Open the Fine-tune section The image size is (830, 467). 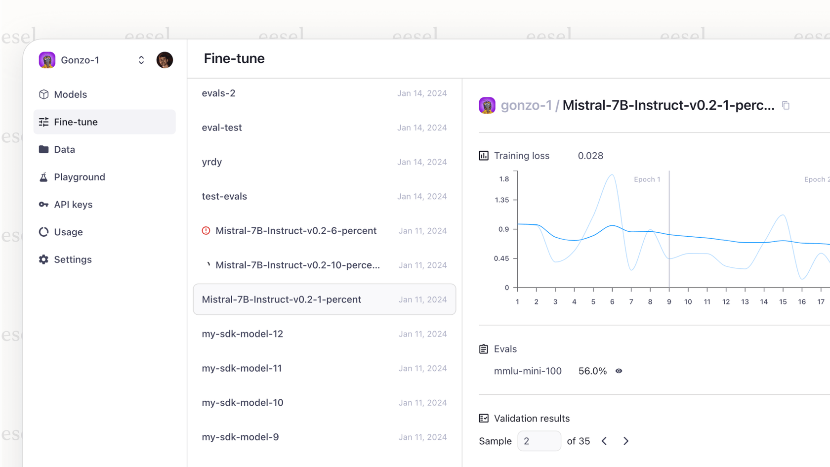[75, 122]
